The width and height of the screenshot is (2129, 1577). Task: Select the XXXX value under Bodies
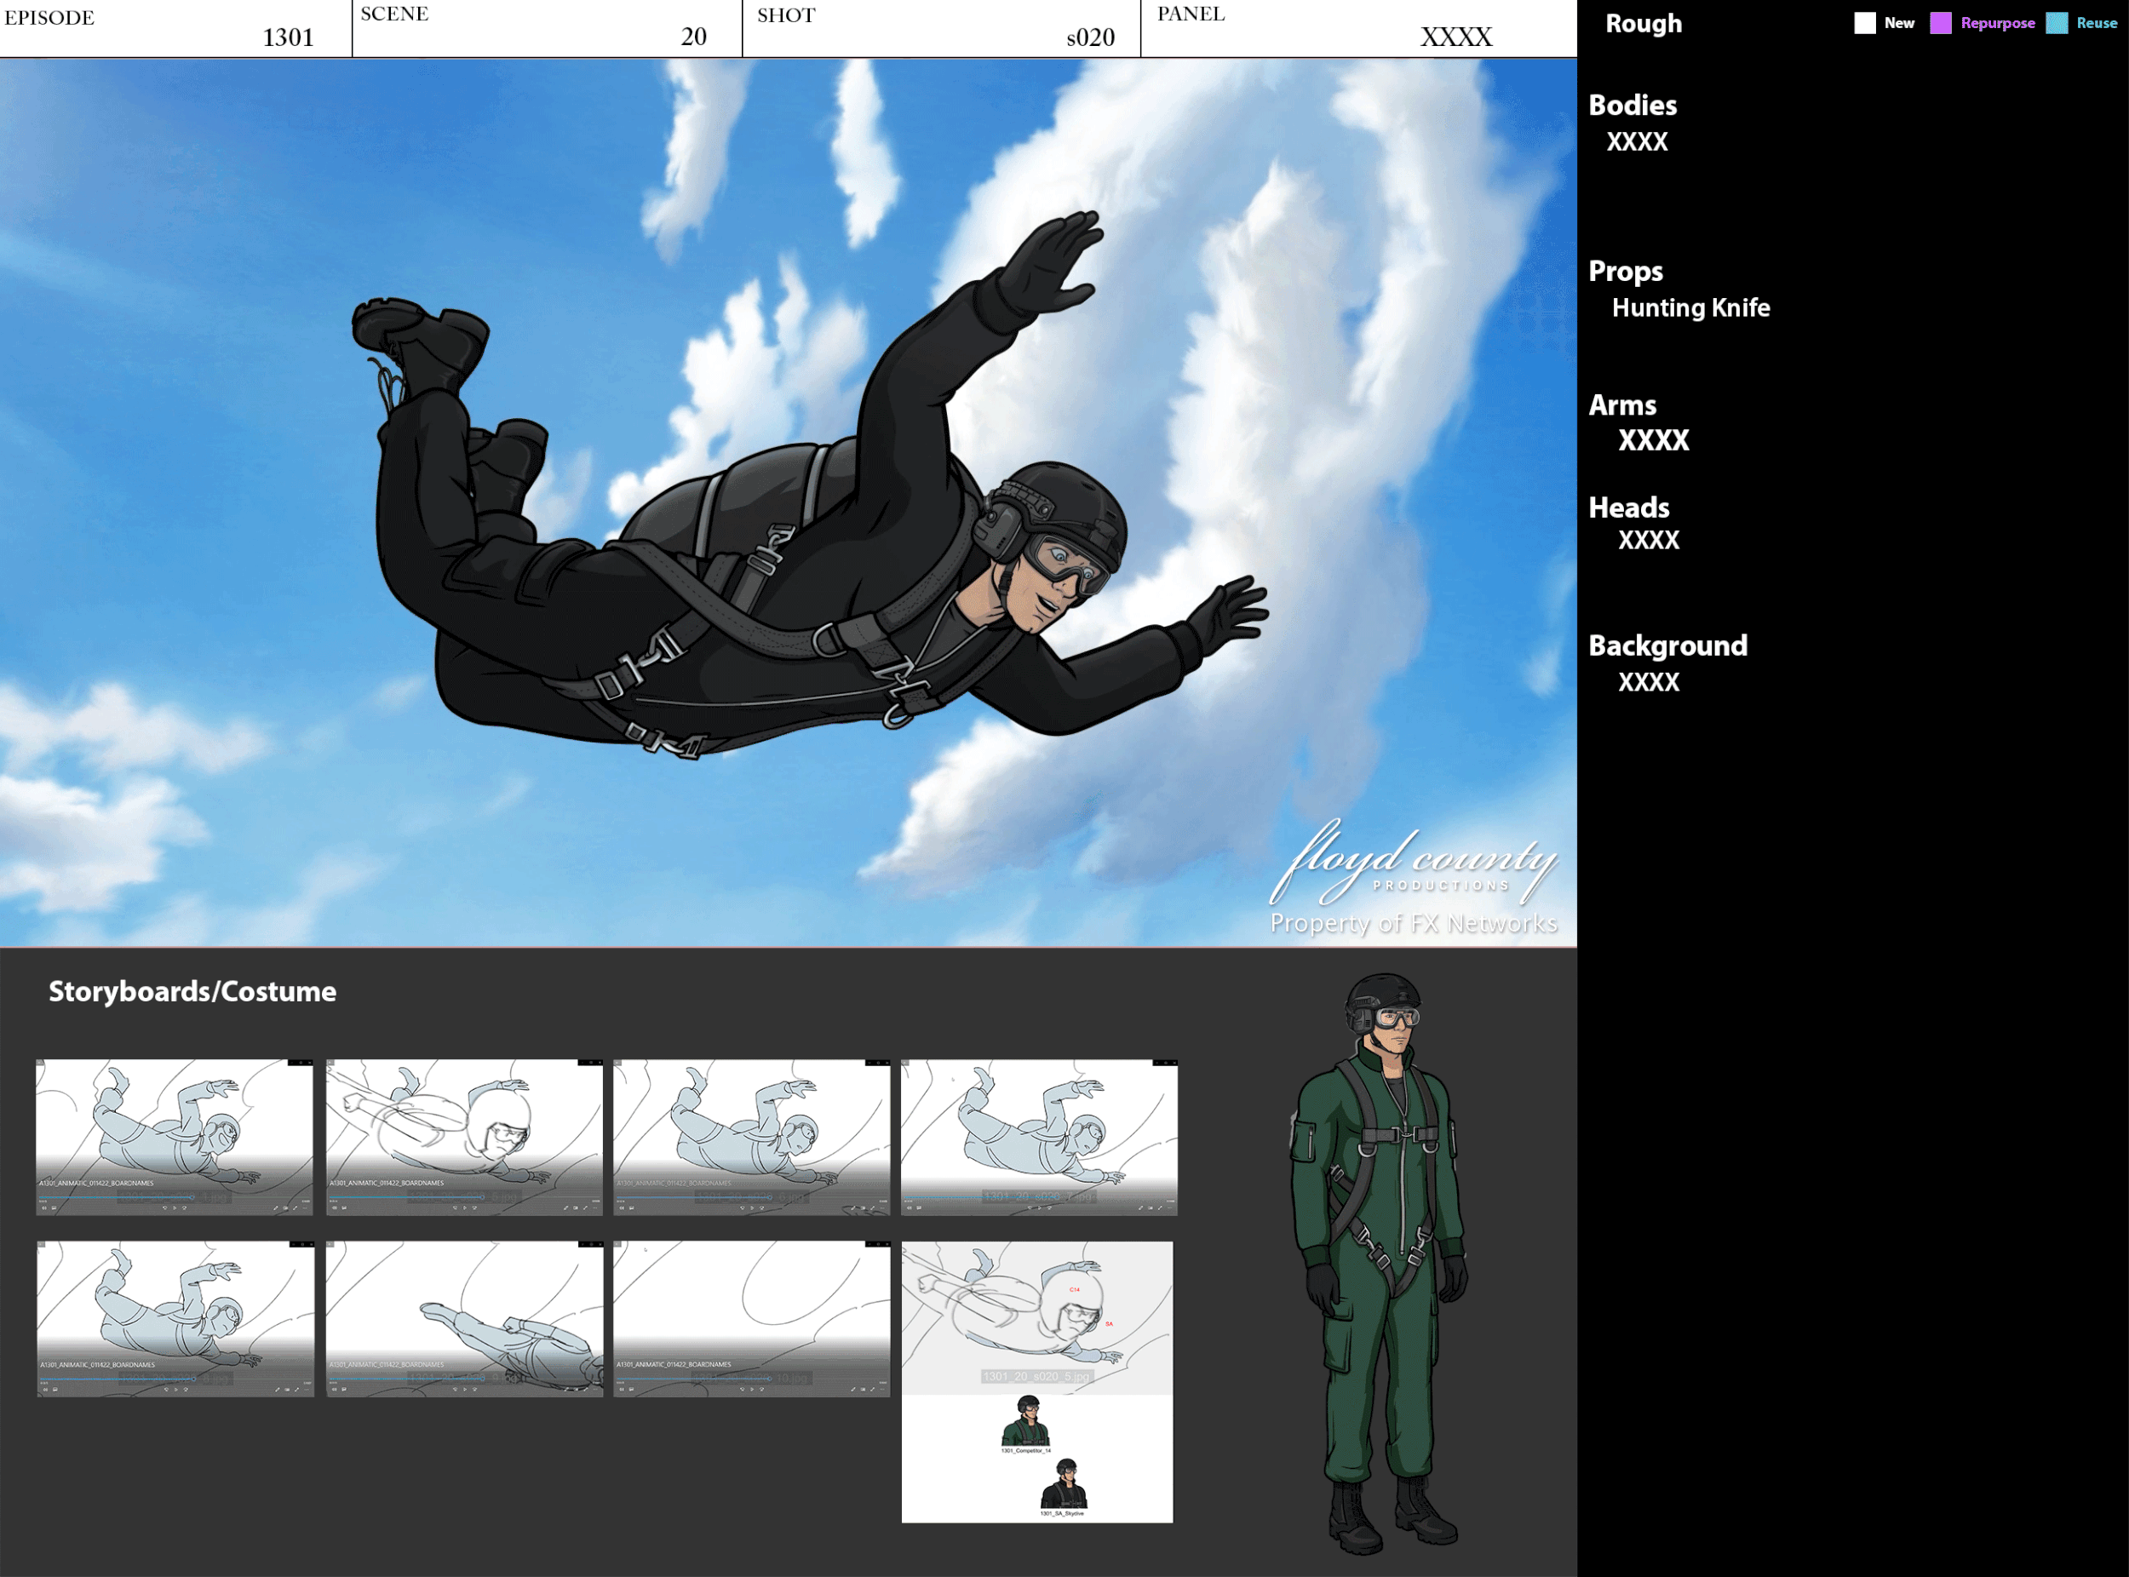click(1638, 141)
